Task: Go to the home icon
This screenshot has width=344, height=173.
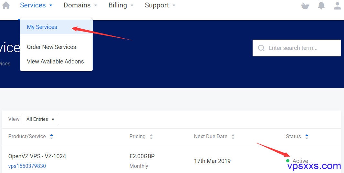Action: (x=6, y=5)
